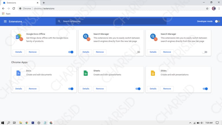Open the Windows Start menu
This screenshot has width=222, height=125.
3,123
